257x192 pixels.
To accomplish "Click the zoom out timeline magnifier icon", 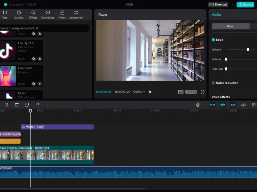I will (253, 105).
